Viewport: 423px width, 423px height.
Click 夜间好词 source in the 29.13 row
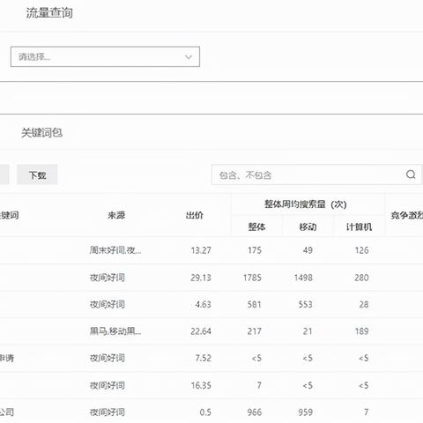[x=108, y=278]
